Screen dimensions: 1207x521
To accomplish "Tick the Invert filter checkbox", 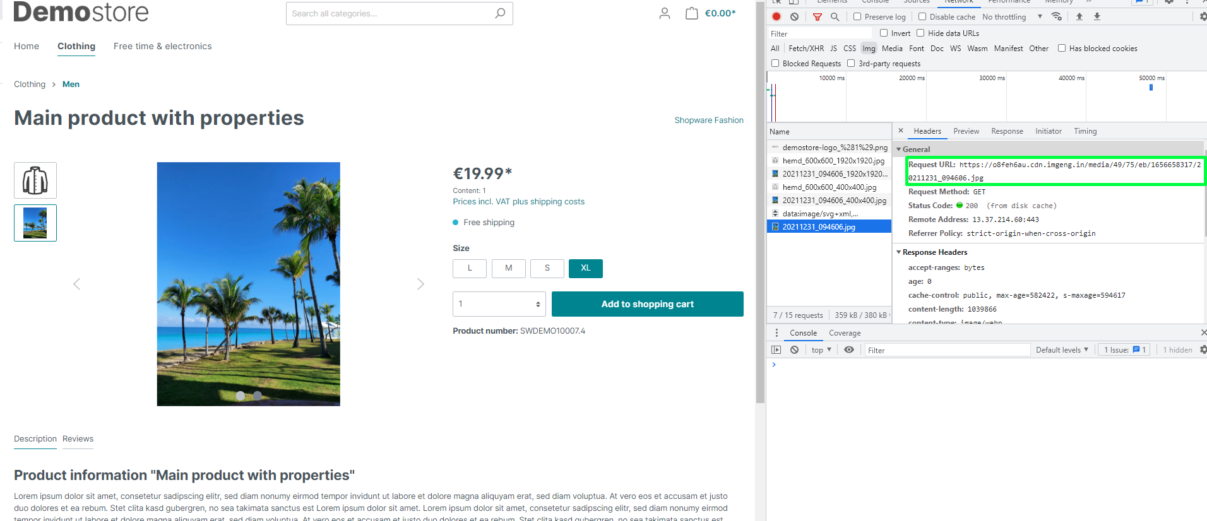I will point(884,33).
